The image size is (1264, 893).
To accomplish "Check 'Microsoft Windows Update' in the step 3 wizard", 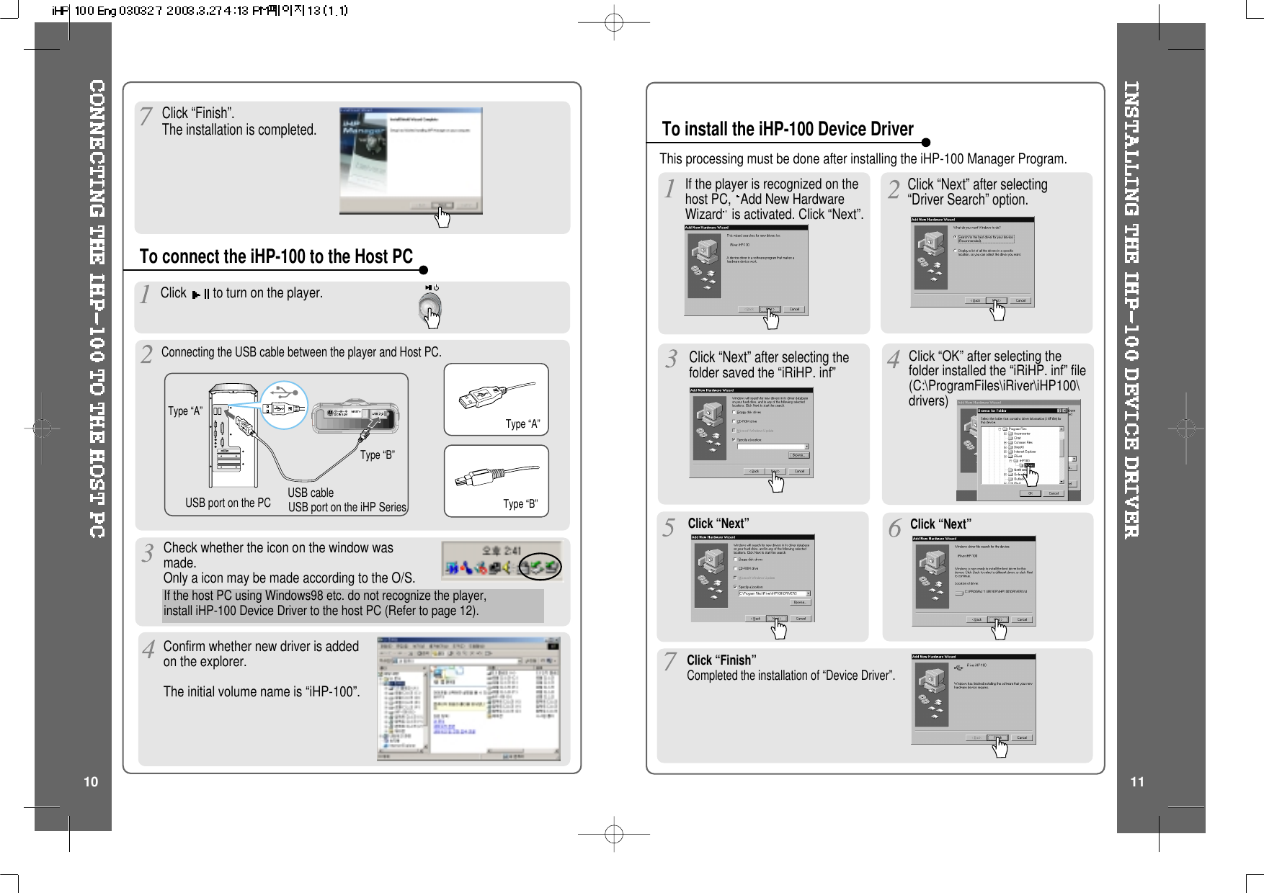I will (x=734, y=431).
